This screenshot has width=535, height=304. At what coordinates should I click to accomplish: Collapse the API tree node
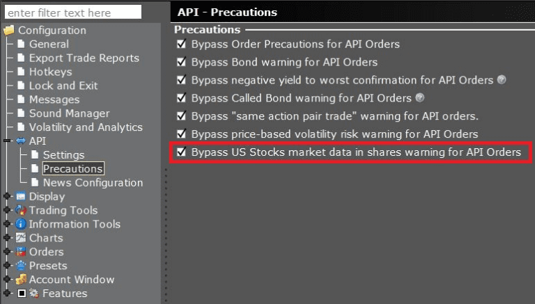[x=7, y=141]
